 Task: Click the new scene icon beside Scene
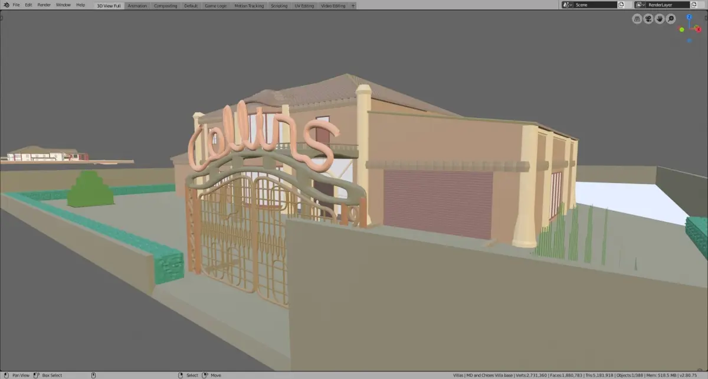(621, 5)
